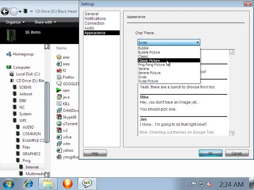The image size is (254, 190).
Task: Select Computer in navigation pane
Action: click(22, 67)
